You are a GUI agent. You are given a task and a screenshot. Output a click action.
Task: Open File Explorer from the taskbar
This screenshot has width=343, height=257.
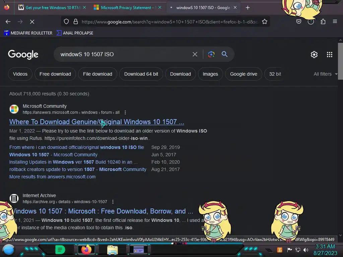(113, 250)
